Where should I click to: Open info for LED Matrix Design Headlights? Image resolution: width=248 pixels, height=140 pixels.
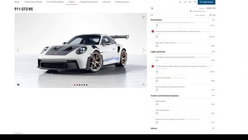(x=157, y=72)
